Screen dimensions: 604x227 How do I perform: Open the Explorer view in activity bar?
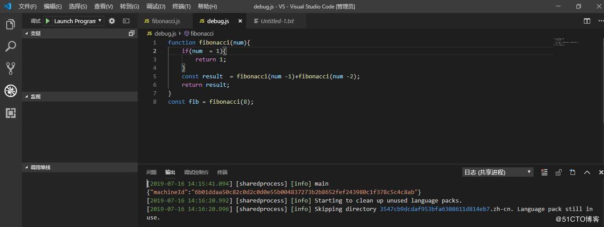coord(11,24)
